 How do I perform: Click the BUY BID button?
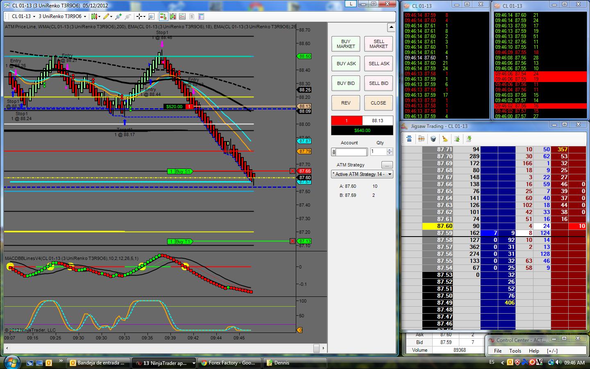(x=346, y=83)
